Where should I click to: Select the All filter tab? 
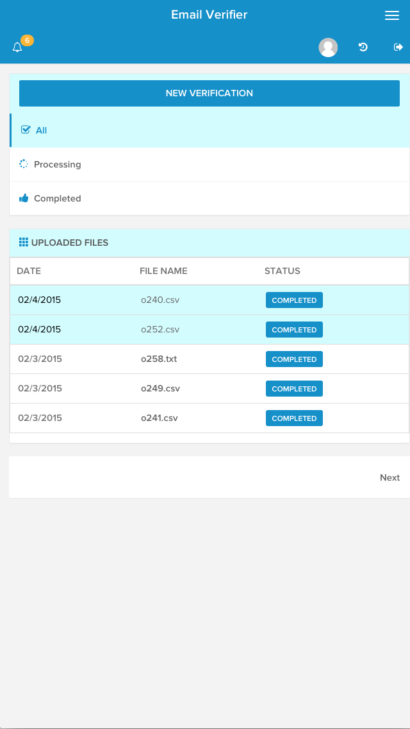(x=210, y=130)
